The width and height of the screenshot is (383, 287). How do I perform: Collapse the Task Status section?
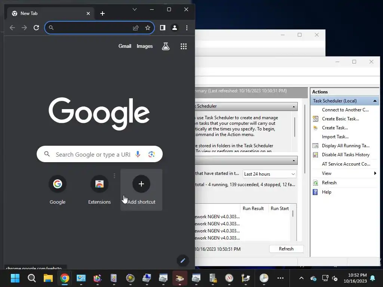point(294,161)
